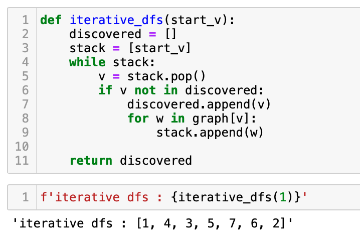Click 'stack.append(w)' on line 9
This screenshot has height=235, width=360.
pos(210,133)
